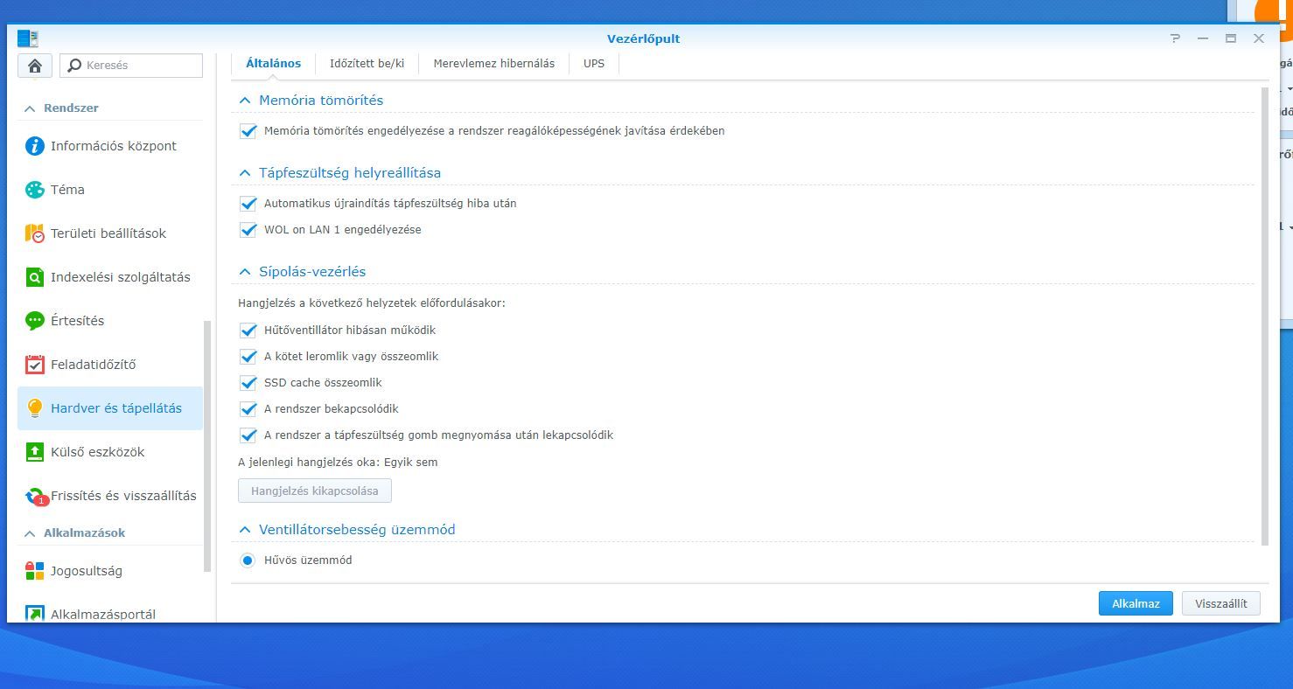This screenshot has height=689, width=1293.
Task: Click the main panel vertical scrollbar
Action: pos(1264,316)
